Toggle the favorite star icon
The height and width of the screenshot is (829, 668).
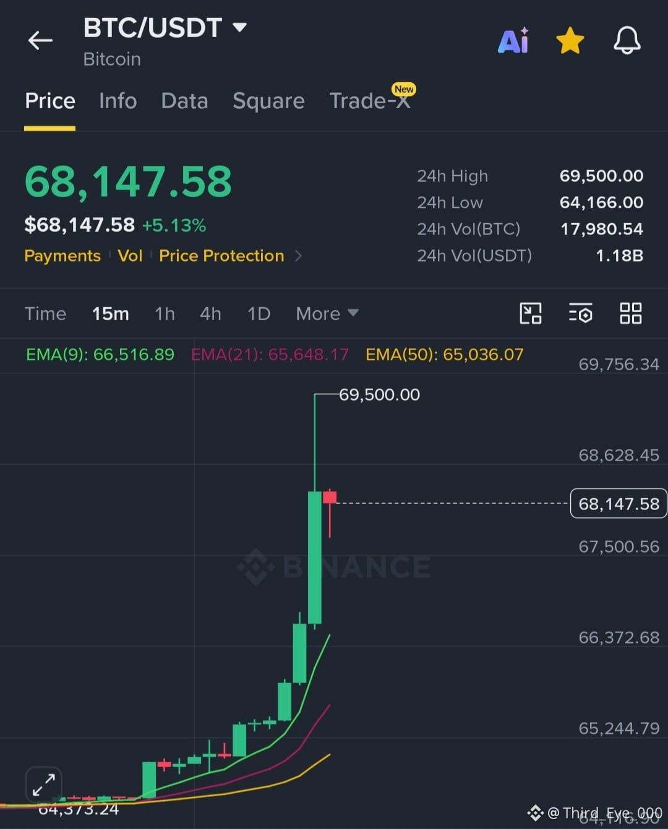click(570, 41)
